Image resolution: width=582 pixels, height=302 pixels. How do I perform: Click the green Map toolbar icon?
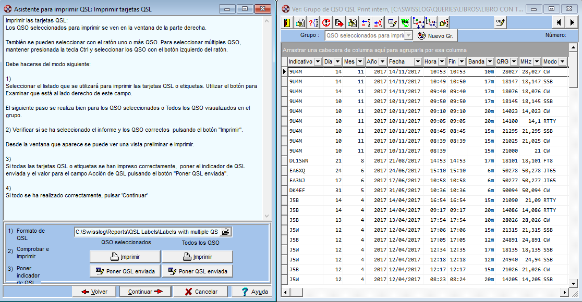[405, 22]
